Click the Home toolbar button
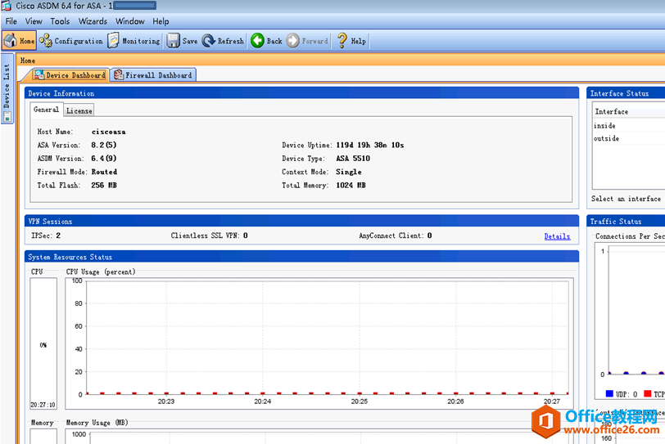Image resolution: width=665 pixels, height=444 pixels. 19,41
